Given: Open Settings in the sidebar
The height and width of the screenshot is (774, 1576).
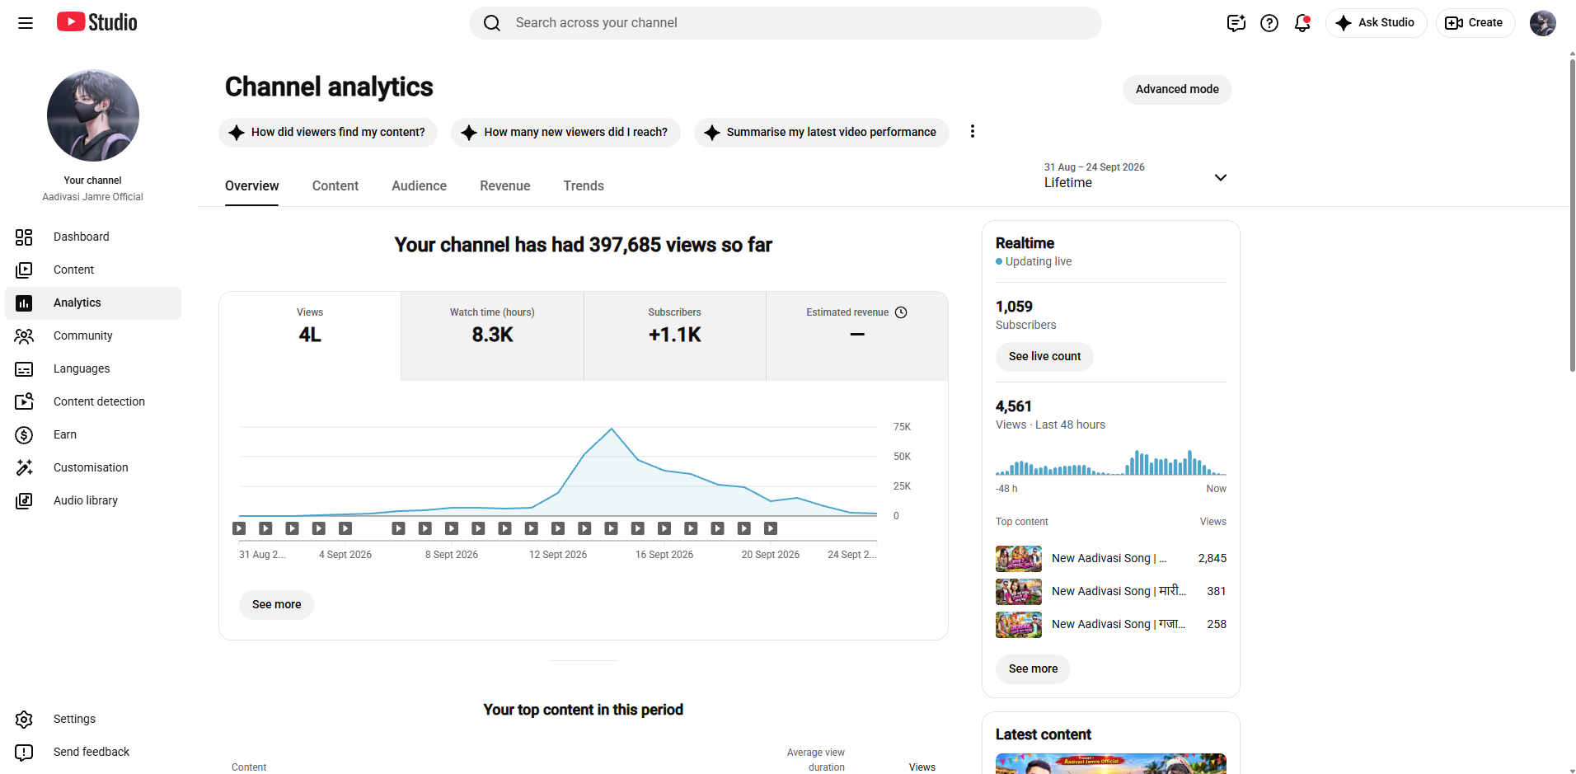Looking at the screenshot, I should [x=92, y=720].
